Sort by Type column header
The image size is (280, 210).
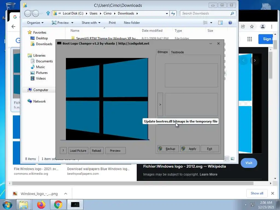pos(178,31)
